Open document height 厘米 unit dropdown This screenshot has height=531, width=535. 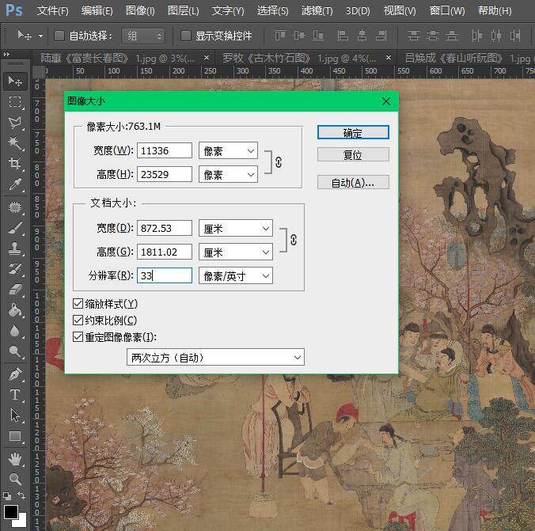[235, 252]
